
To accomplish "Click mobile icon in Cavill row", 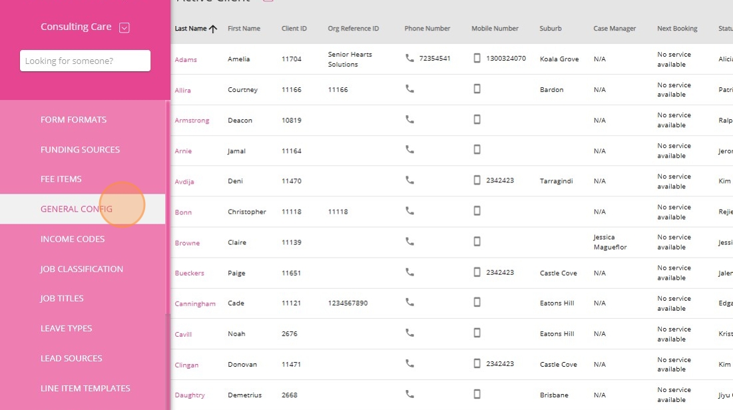I will tap(477, 332).
